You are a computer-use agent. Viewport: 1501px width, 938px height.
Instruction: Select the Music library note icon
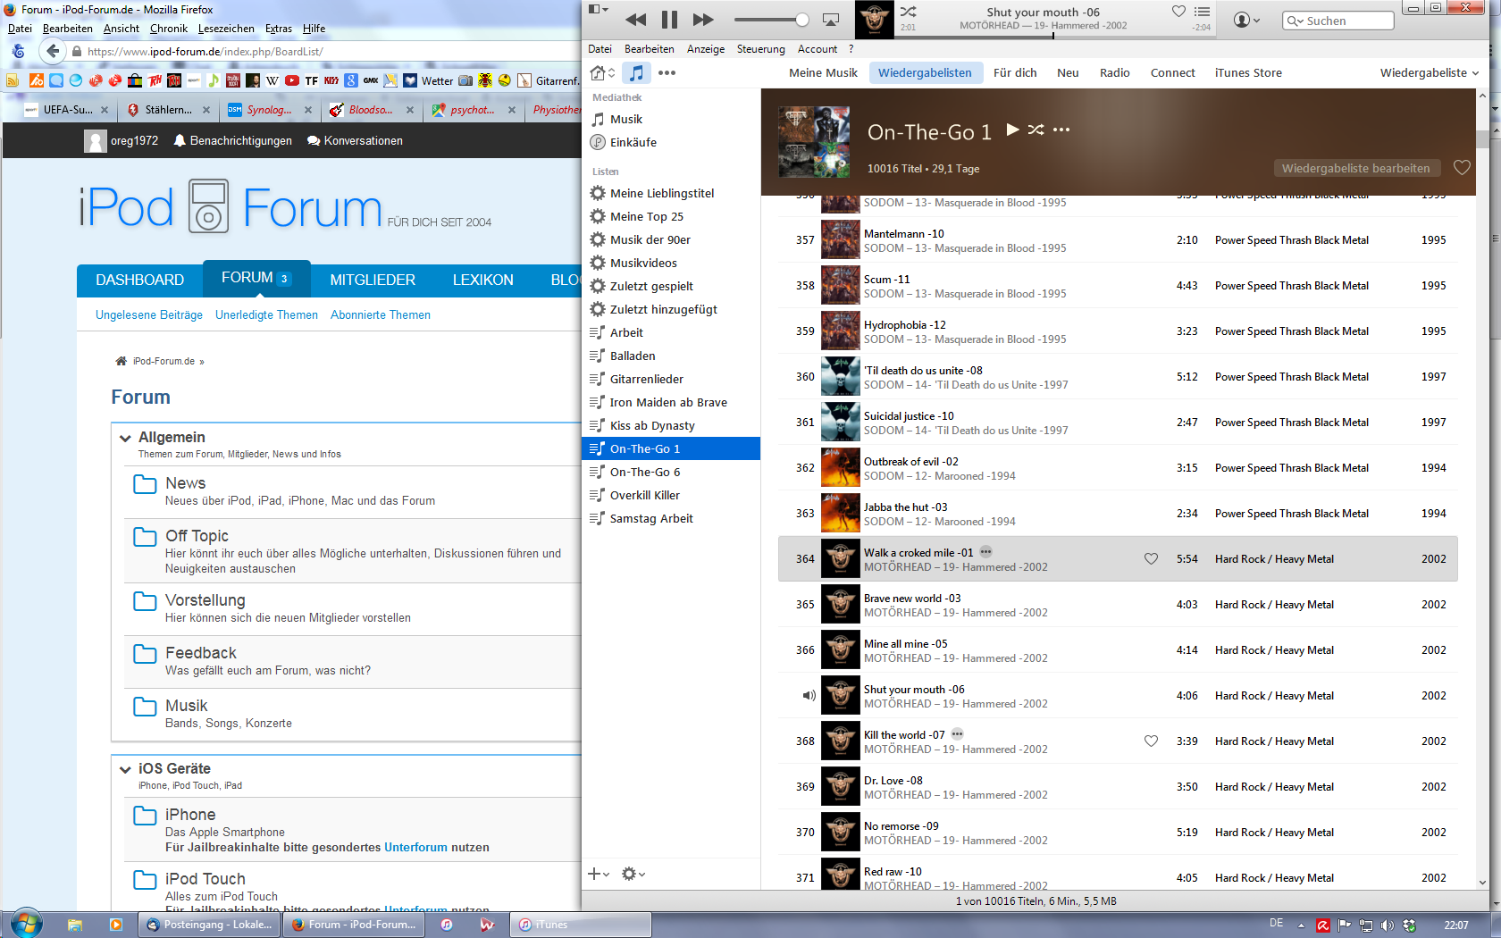click(636, 72)
